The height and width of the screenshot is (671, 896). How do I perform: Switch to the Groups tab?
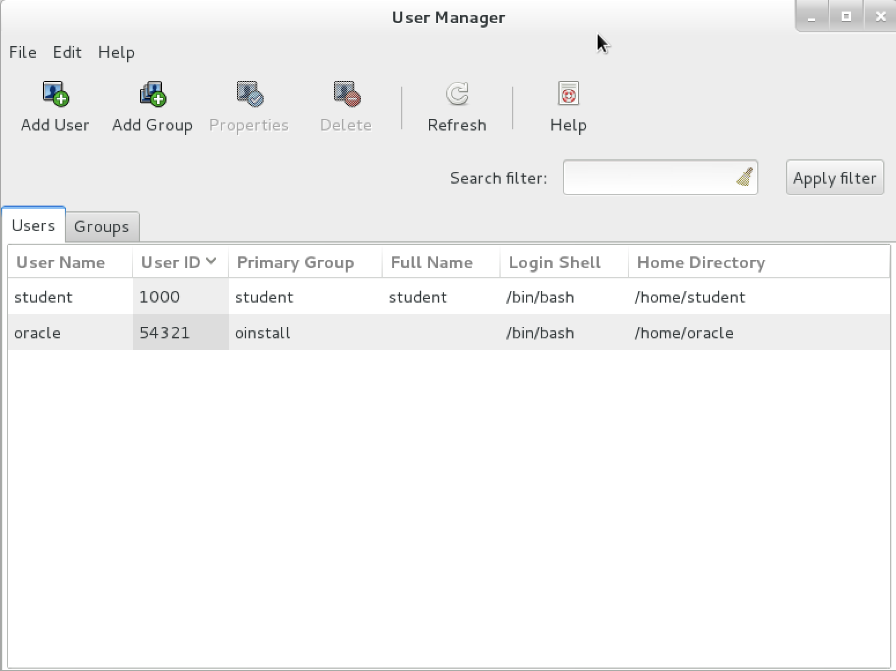point(102,226)
